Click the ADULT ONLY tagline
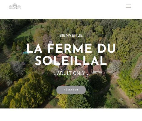 pos(71,73)
